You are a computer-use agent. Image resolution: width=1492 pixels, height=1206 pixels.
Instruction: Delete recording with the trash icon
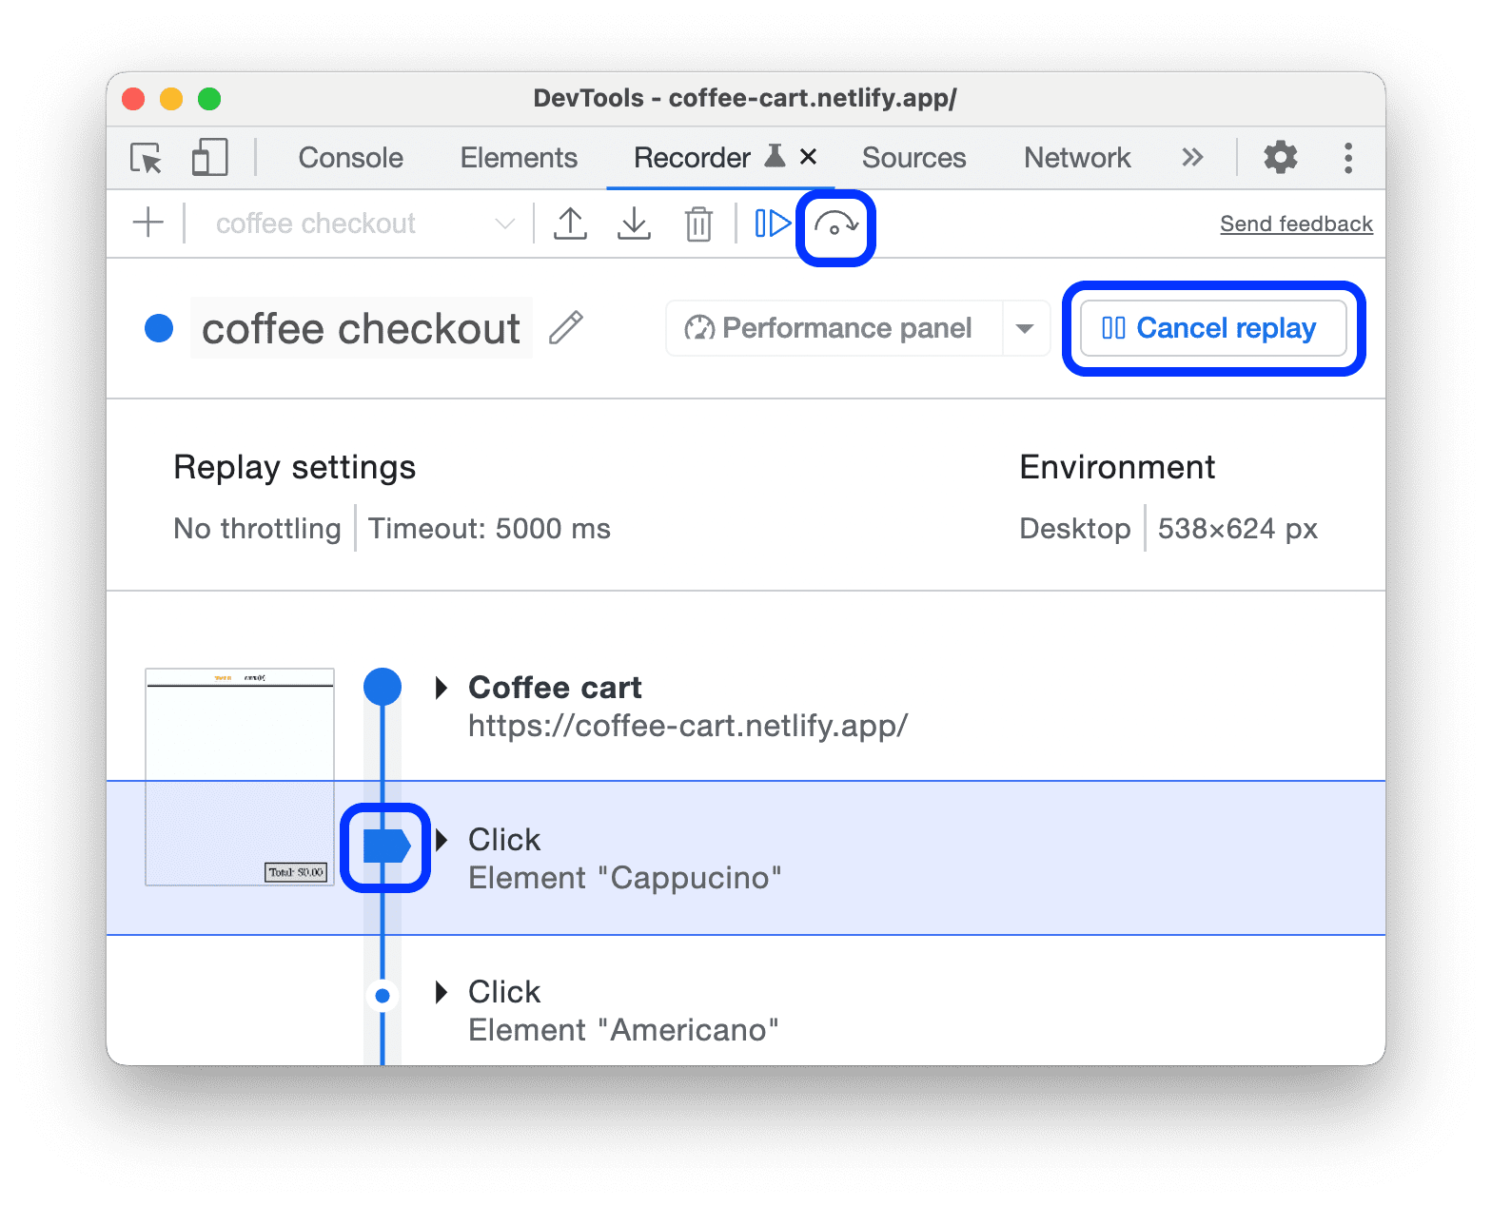tap(698, 224)
